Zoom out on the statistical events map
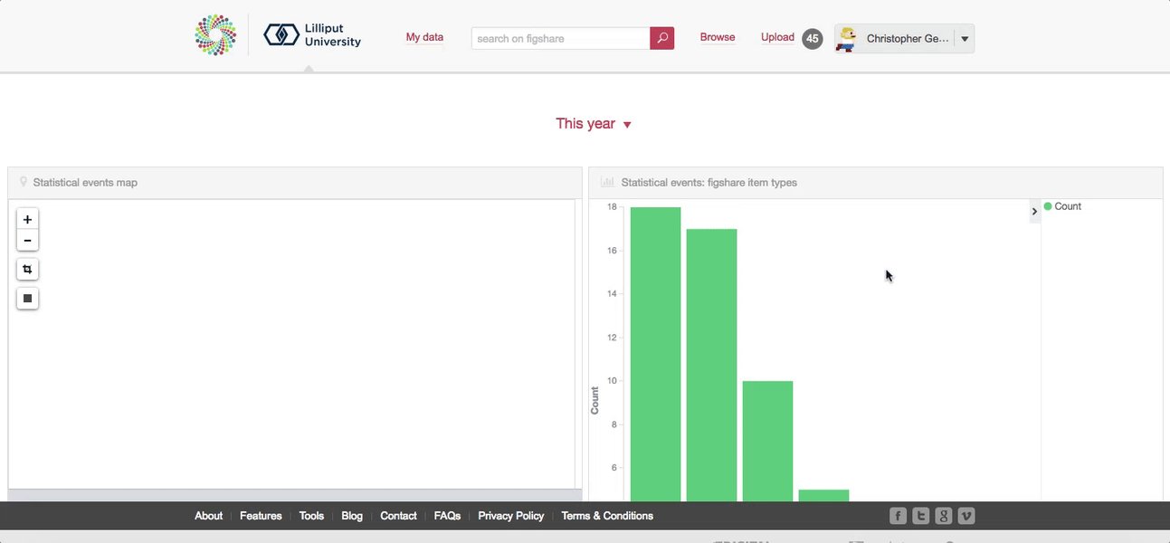The width and height of the screenshot is (1170, 543). (27, 239)
